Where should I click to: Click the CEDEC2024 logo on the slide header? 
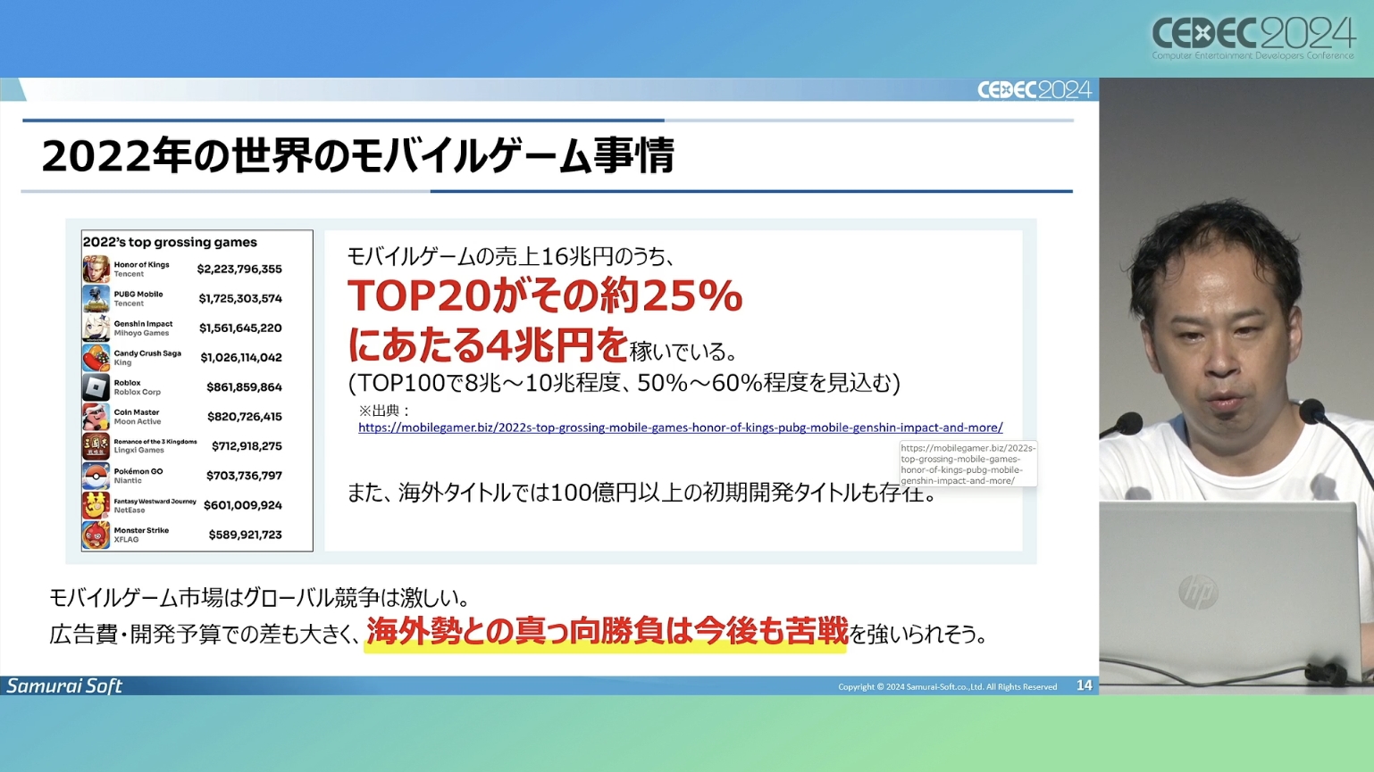coord(1034,90)
